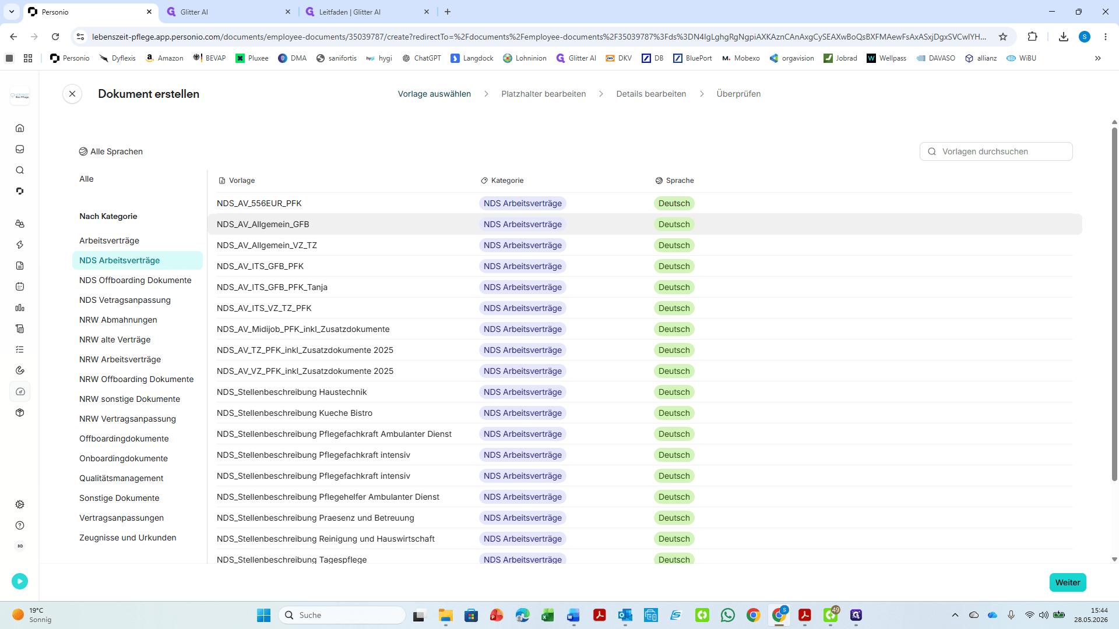Click the Weiter button

[1068, 582]
